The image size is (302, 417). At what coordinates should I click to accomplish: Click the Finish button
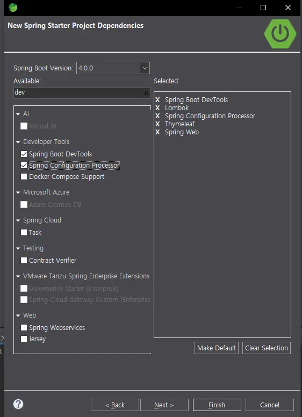(x=217, y=405)
